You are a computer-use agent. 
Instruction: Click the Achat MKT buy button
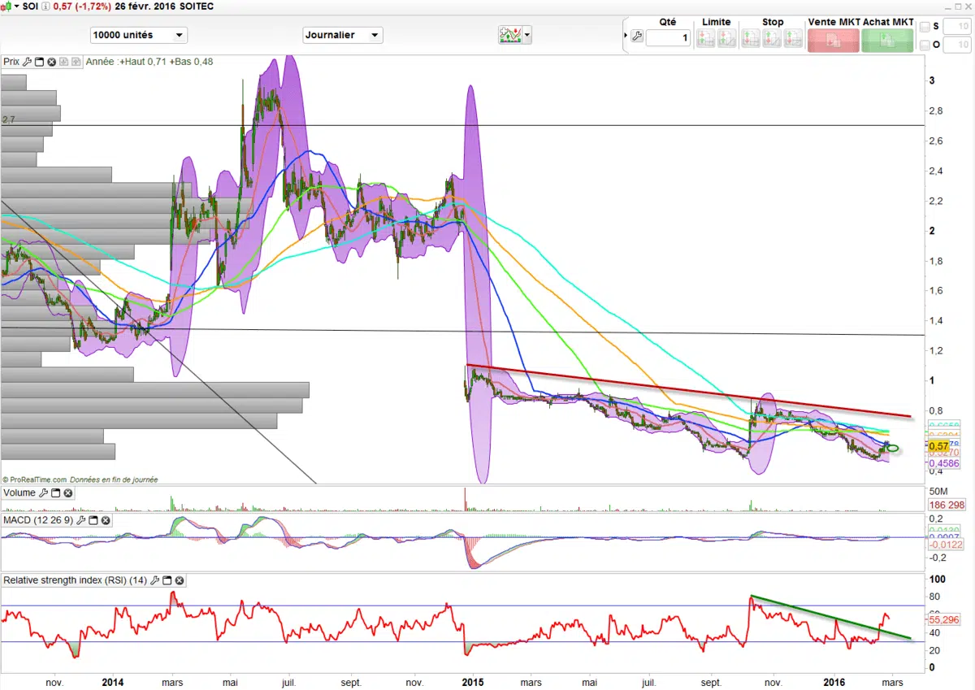887,40
